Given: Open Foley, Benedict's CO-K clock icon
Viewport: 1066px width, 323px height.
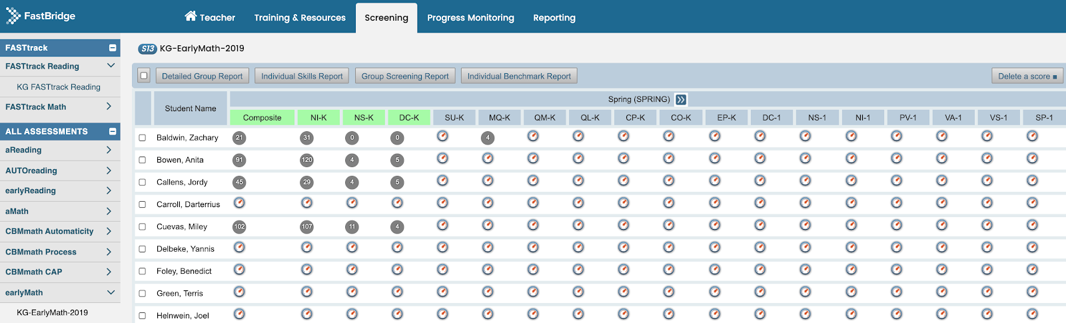Looking at the screenshot, I should (669, 270).
